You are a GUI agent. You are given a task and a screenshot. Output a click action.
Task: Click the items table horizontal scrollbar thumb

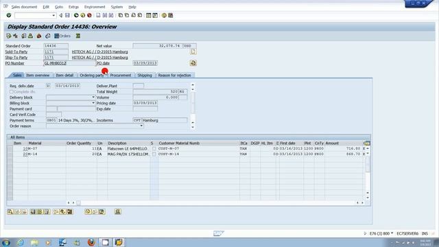79,202
